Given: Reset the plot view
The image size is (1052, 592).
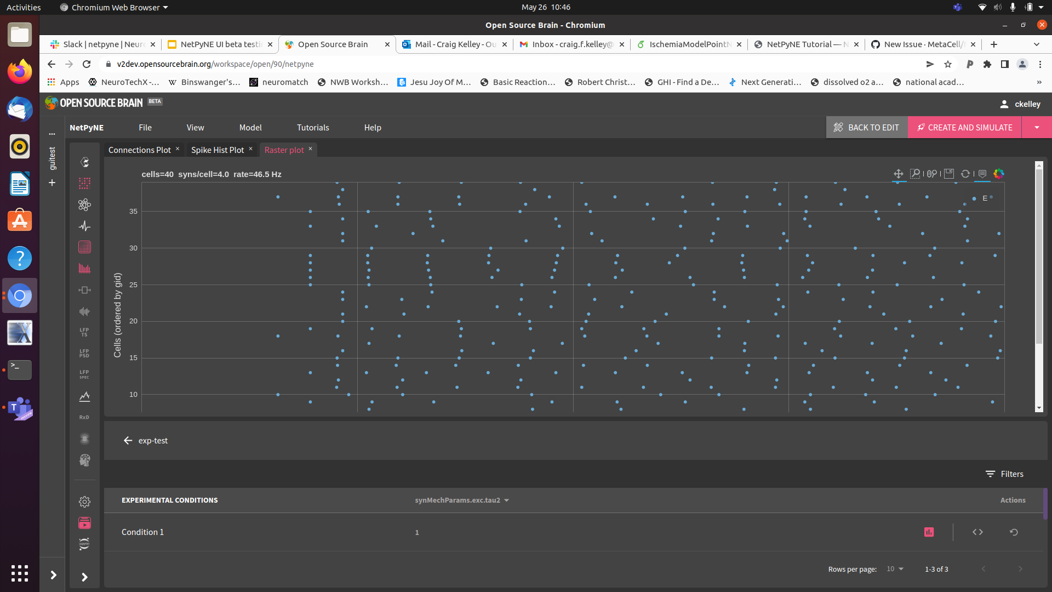Looking at the screenshot, I should [x=965, y=174].
